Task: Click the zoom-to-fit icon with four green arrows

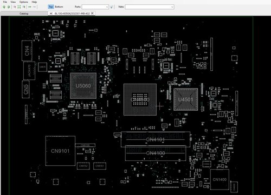Action: coord(19,7)
